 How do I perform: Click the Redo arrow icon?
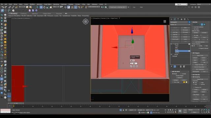[6, 7]
